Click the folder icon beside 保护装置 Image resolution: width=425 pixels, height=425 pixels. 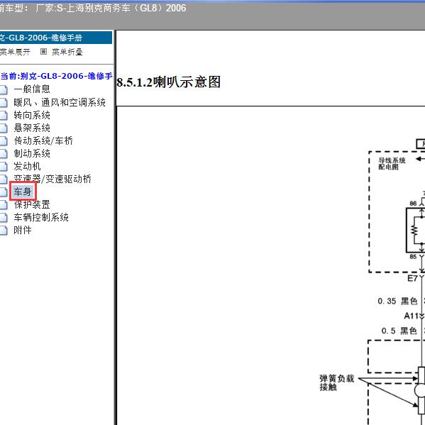[x=4, y=205]
